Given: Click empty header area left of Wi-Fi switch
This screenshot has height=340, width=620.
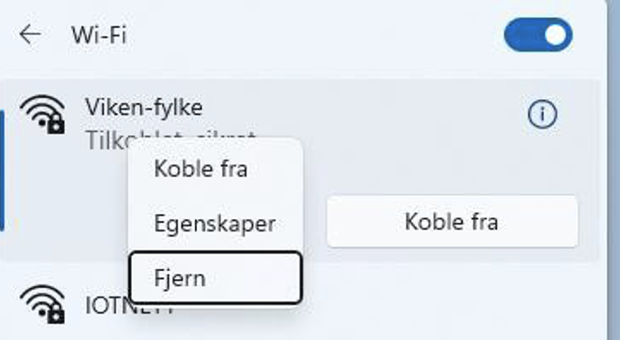Looking at the screenshot, I should [x=316, y=35].
